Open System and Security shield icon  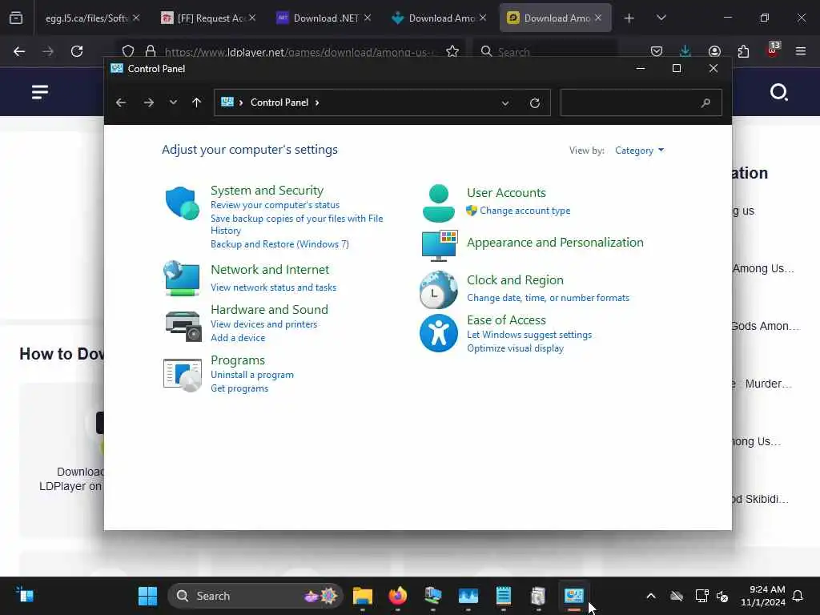182,203
